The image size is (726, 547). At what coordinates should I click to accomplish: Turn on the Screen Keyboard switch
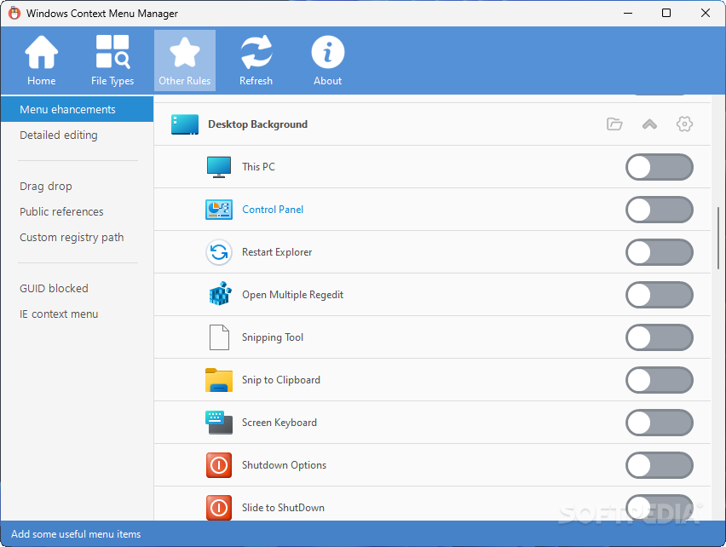point(660,423)
